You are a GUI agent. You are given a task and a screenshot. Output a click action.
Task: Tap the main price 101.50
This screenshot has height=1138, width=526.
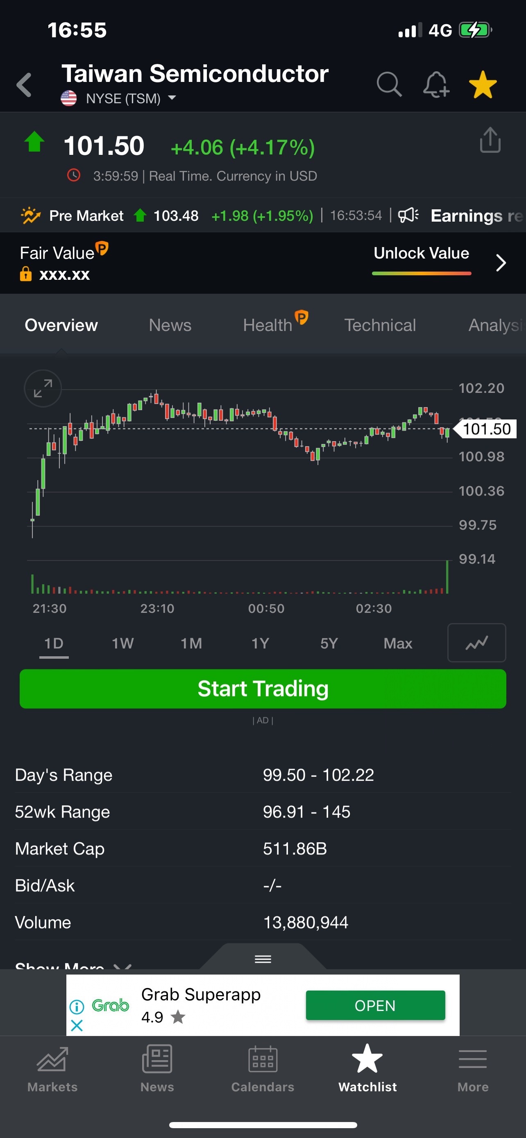click(x=104, y=145)
